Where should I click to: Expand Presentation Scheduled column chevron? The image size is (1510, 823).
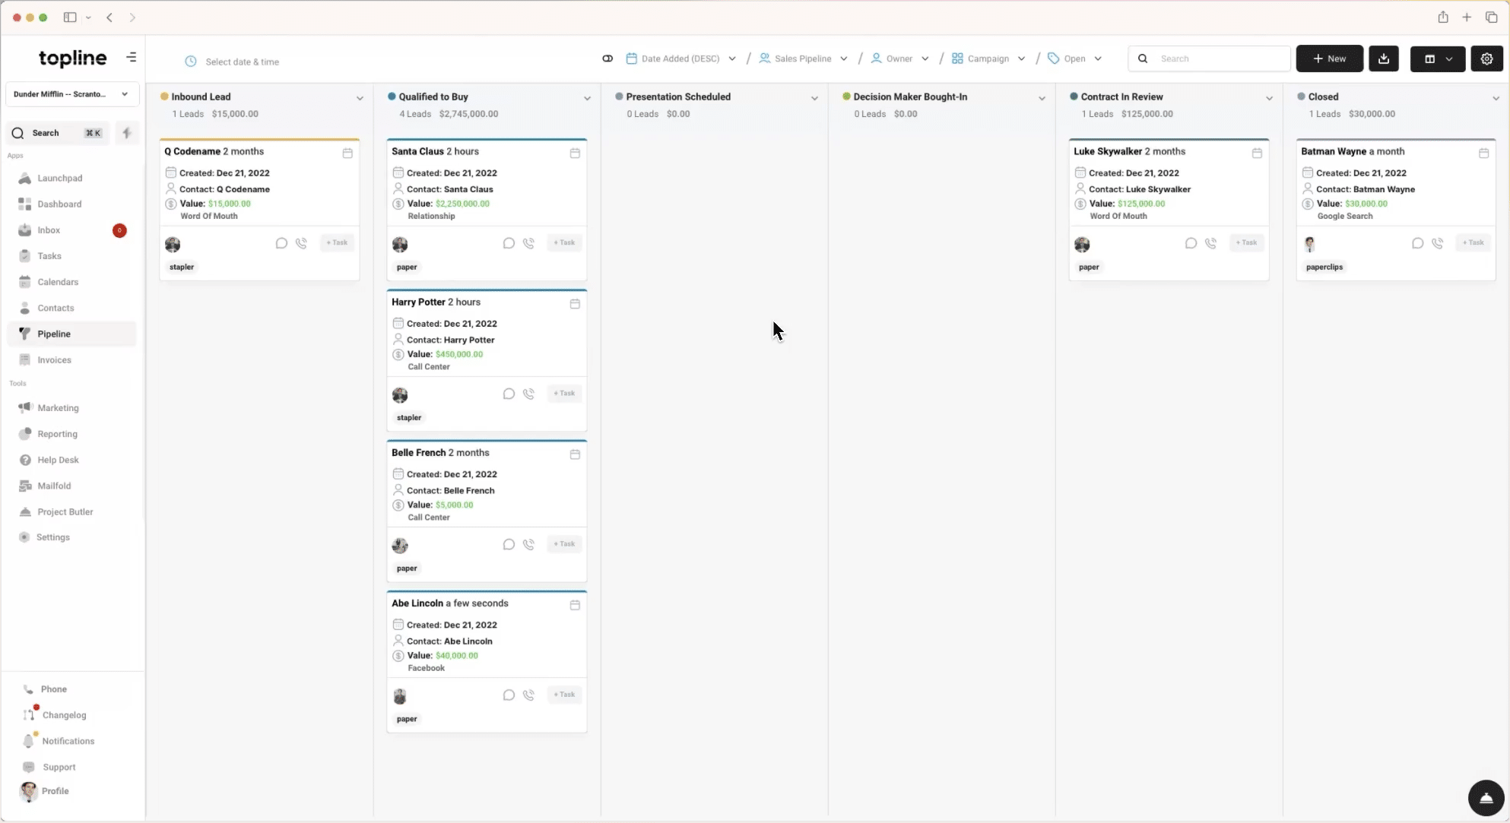coord(814,98)
